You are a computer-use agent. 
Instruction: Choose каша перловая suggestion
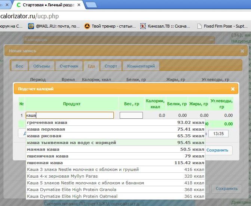pyautogui.click(x=116, y=129)
